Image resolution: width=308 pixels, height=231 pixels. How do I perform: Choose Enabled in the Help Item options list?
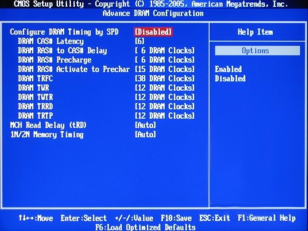point(228,69)
